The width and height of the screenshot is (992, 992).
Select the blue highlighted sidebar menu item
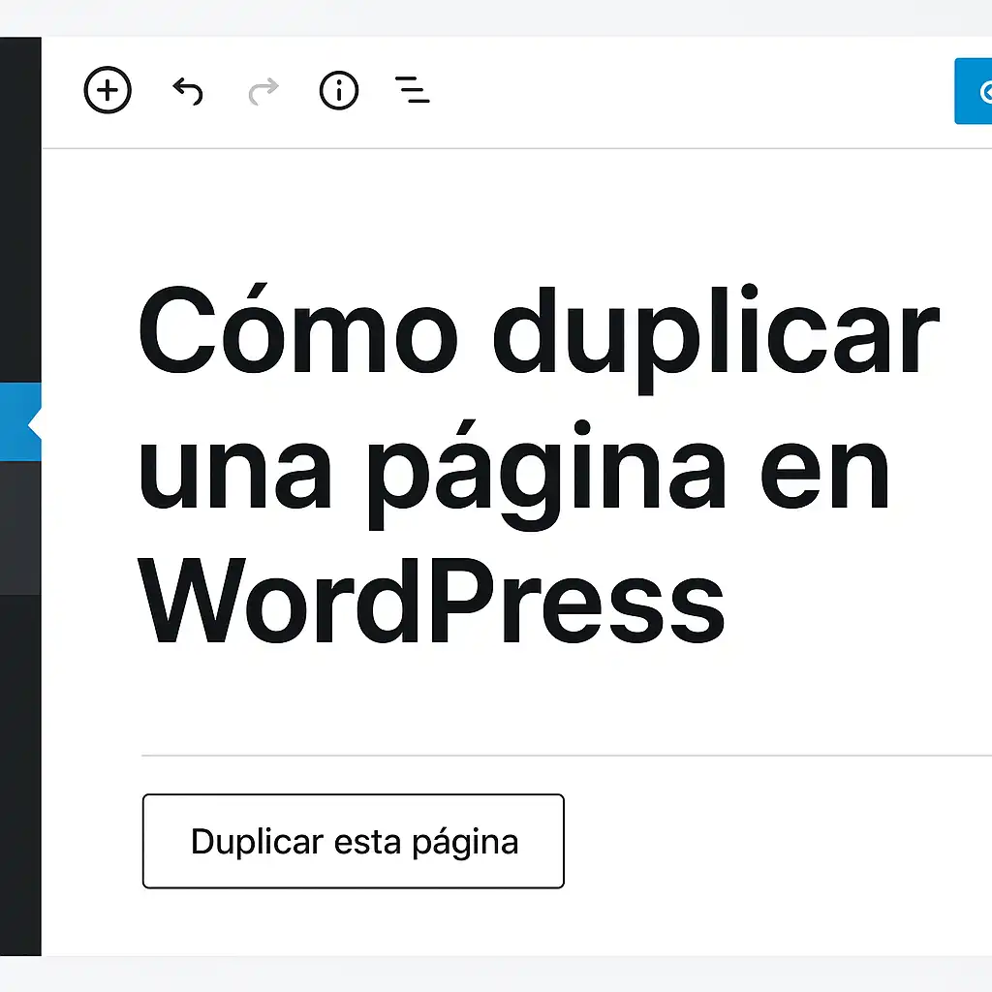click(20, 422)
